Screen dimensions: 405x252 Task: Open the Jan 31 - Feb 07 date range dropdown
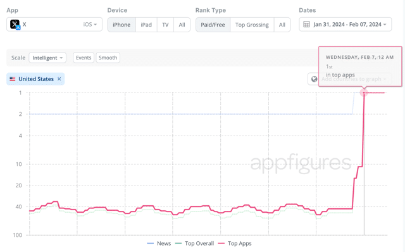coord(345,25)
